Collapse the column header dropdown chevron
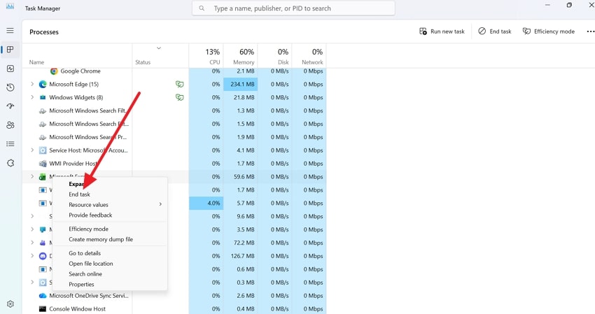This screenshot has height=314, width=595. point(159,48)
